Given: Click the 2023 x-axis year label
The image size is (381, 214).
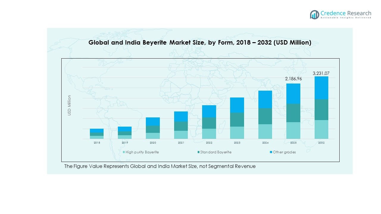Looking at the screenshot, I should coord(237,143).
